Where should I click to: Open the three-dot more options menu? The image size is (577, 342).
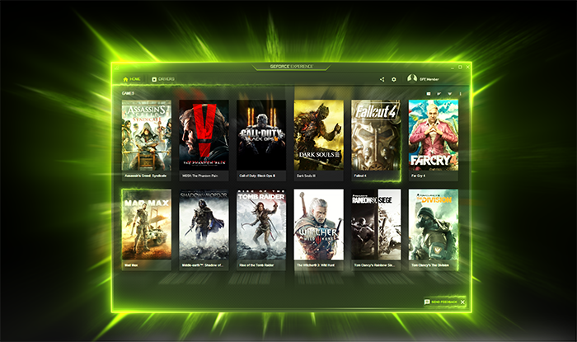(460, 94)
